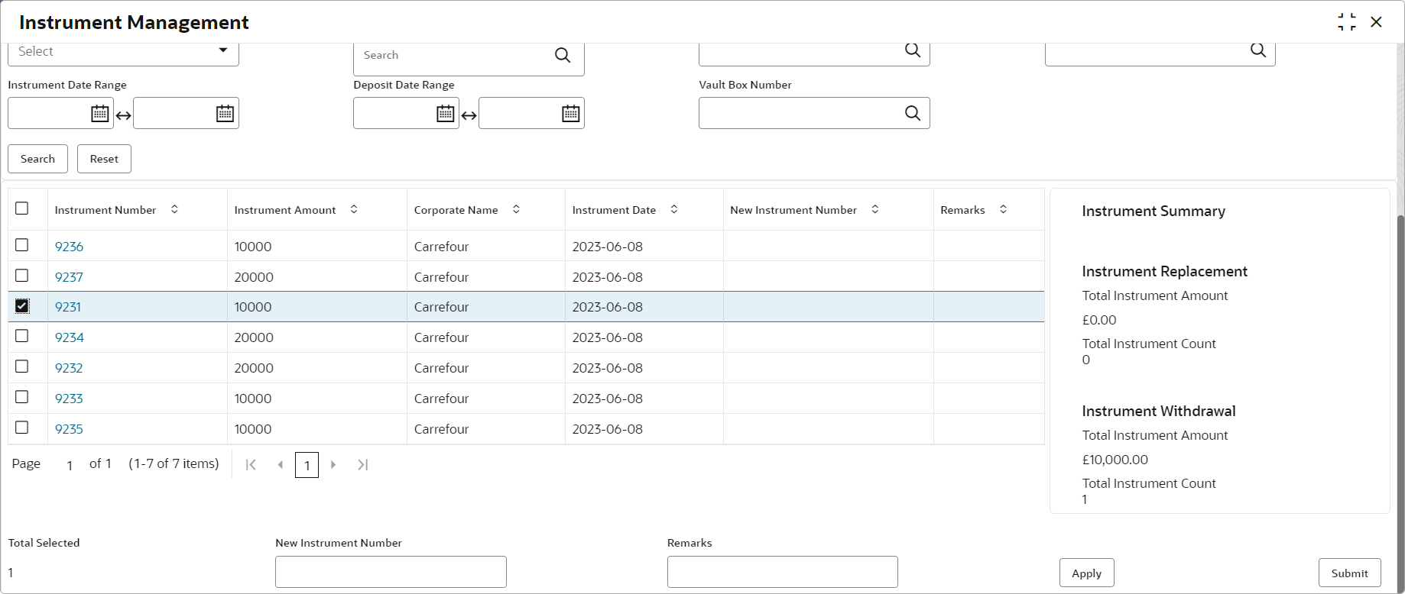Open Deposit Date Range end calendar picker

571,114
